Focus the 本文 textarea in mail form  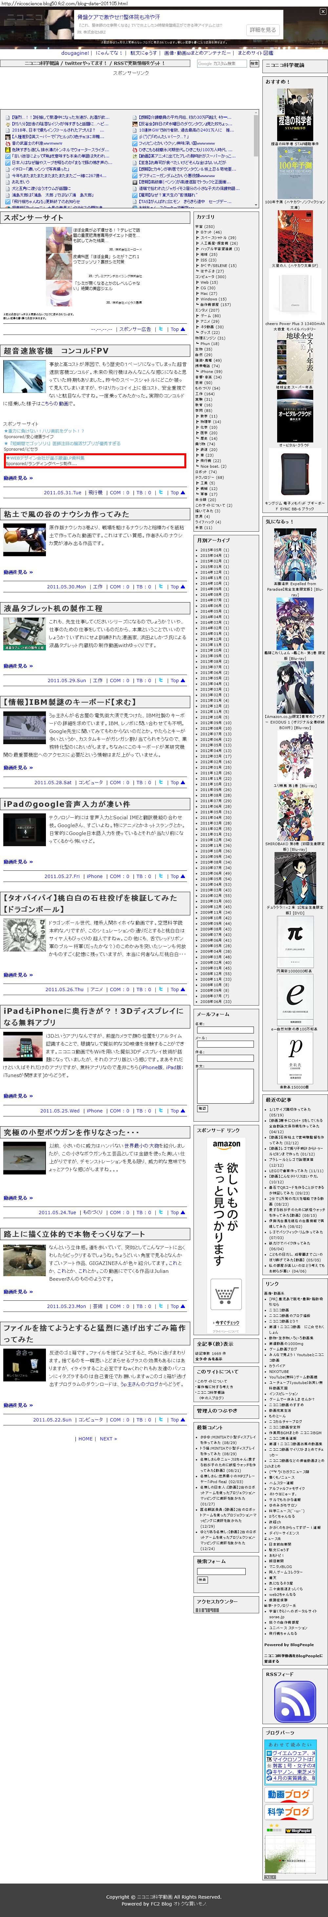point(225,1086)
